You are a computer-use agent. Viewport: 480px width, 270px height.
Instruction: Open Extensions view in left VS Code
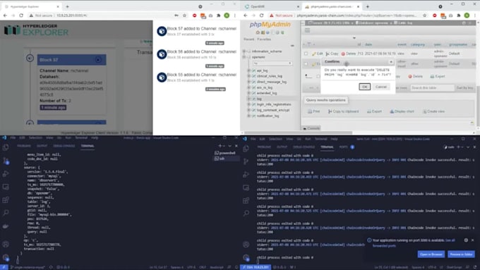click(6, 200)
